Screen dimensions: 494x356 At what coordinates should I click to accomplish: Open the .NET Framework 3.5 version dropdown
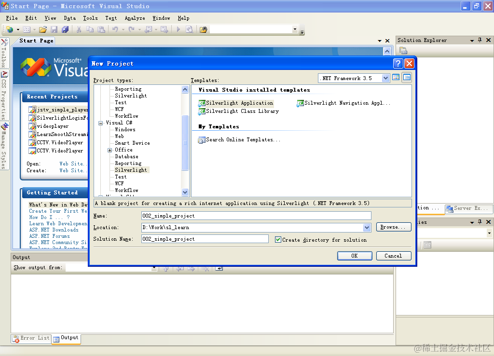click(385, 78)
